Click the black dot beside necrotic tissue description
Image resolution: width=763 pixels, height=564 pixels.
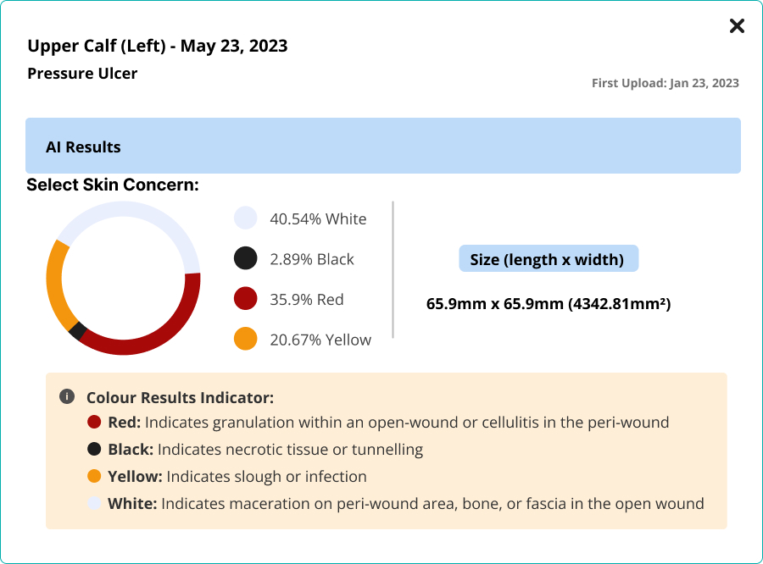[x=94, y=449]
